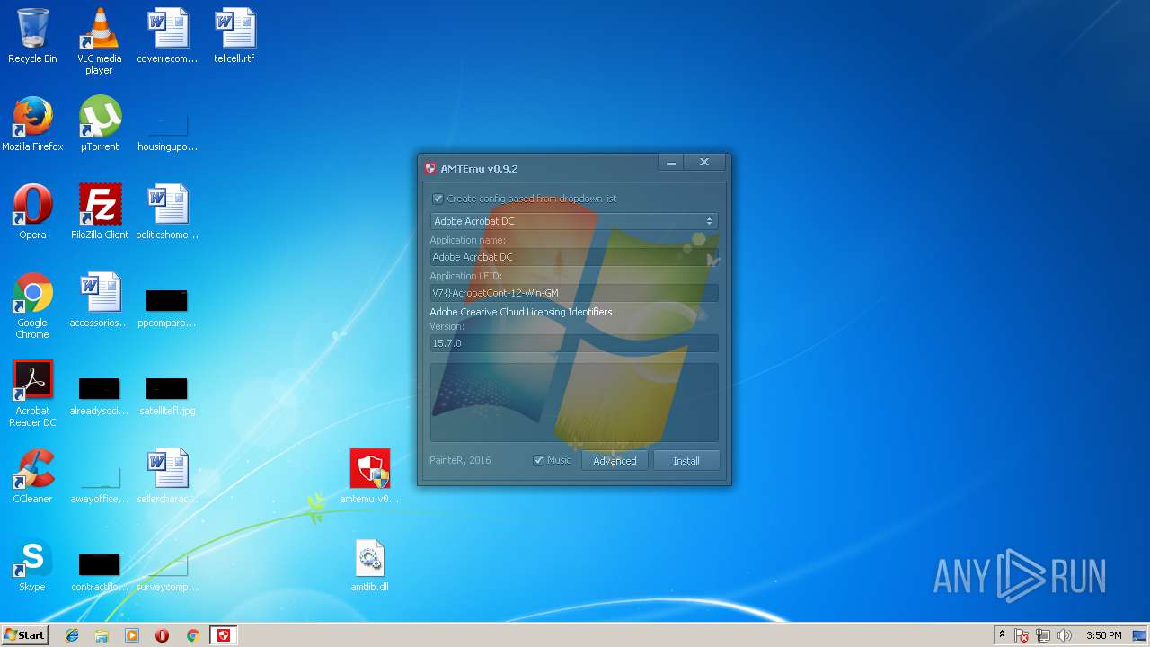Launch CCleaner desktop shortcut
Viewport: 1150px width, 647px height.
32,476
